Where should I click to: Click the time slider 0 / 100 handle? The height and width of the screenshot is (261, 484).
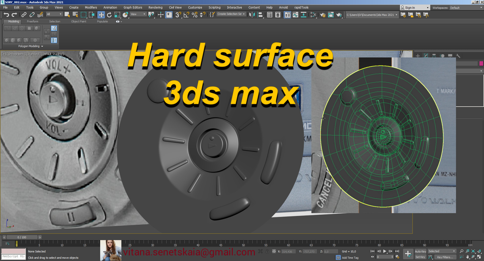tap(22, 237)
